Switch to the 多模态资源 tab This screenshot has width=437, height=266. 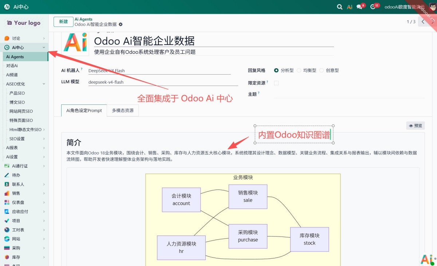coord(123,111)
